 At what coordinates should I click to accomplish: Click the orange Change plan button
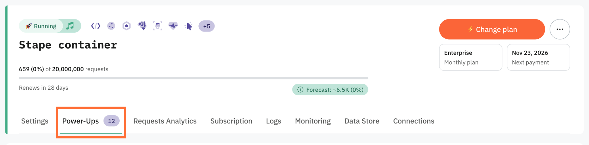point(492,29)
